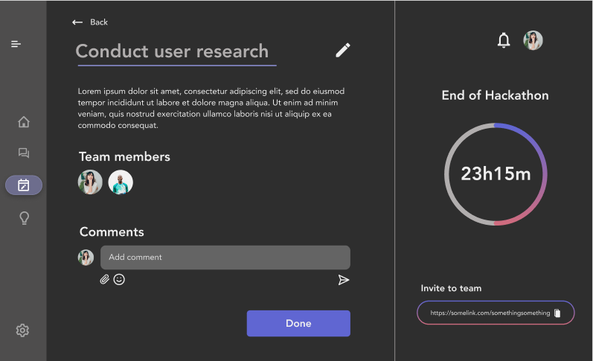Attach a file to the comment
Image resolution: width=593 pixels, height=361 pixels.
tap(105, 280)
